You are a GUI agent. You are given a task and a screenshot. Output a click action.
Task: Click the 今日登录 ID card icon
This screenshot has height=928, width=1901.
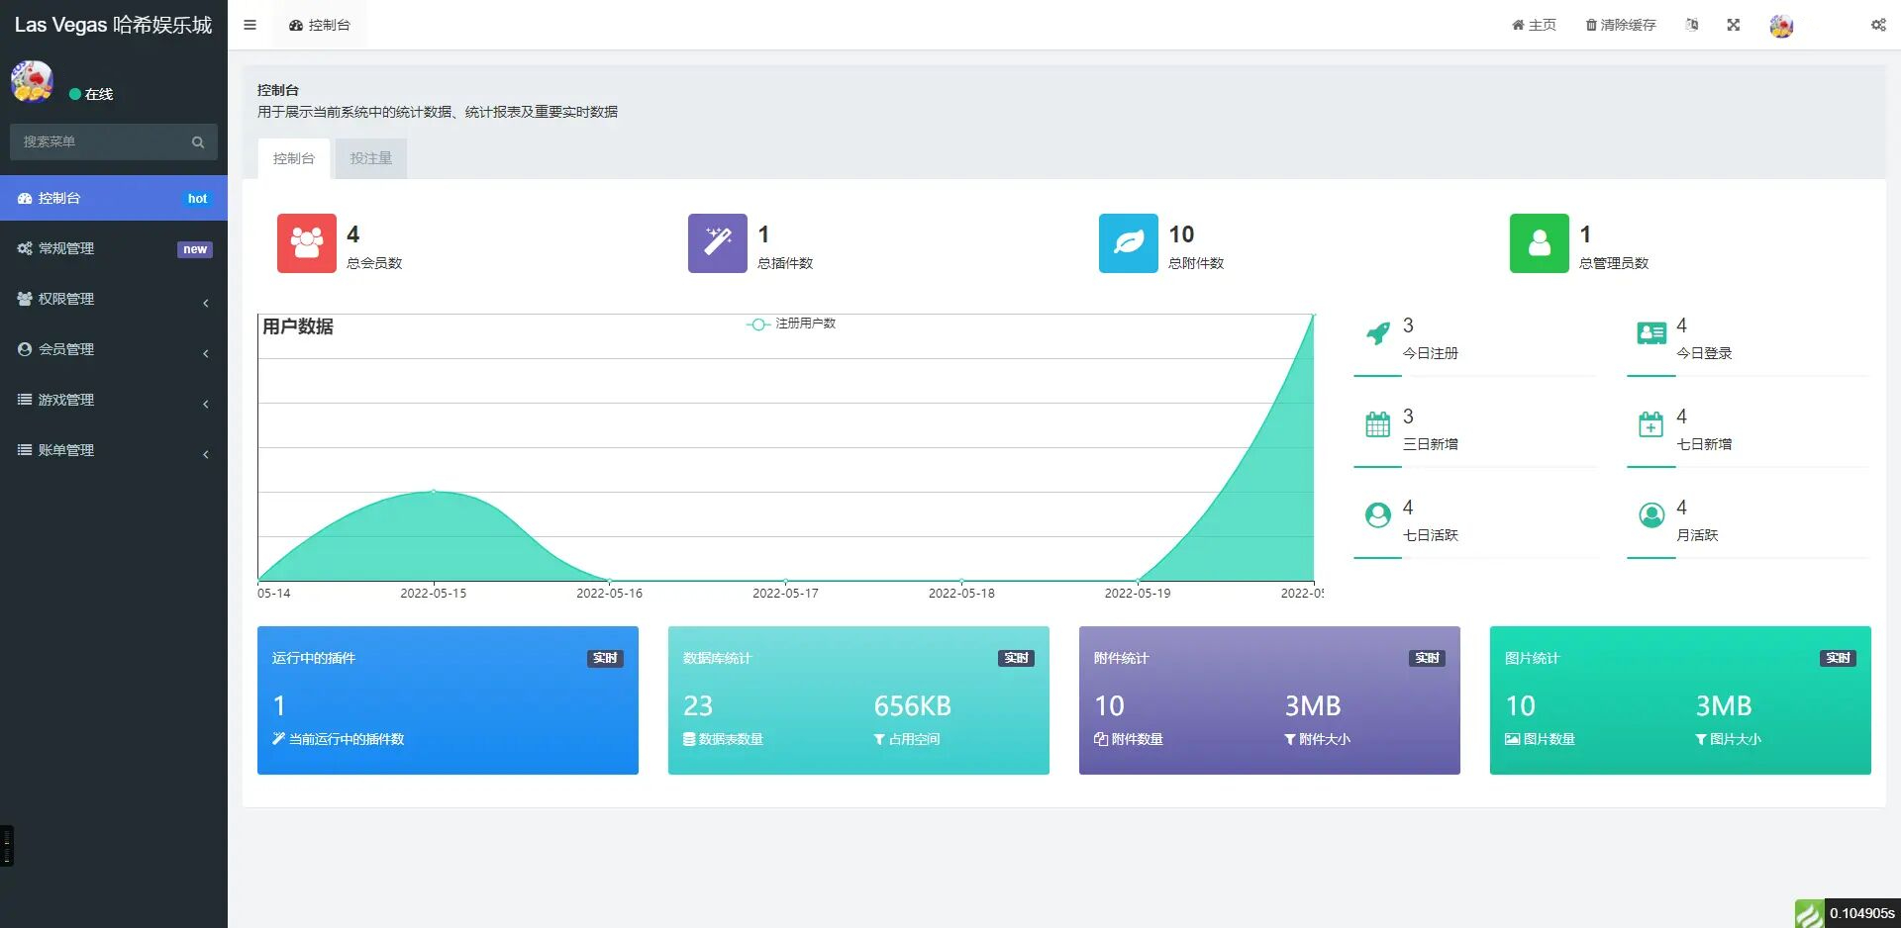1651,333
